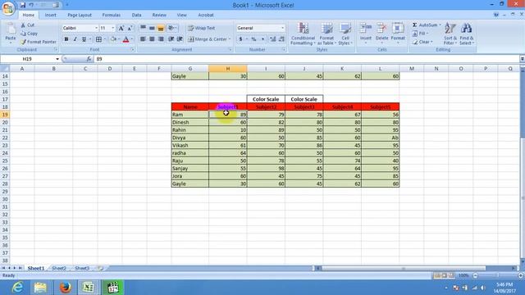The image size is (525, 295).
Task: Open Find & Select menu
Action: (467, 34)
